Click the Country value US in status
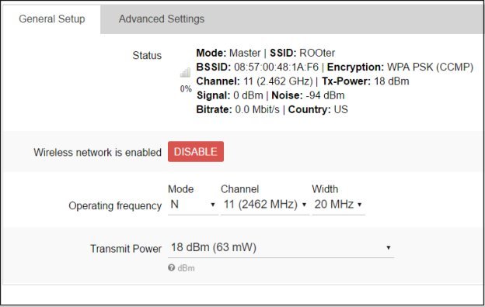Viewport: 485px width, 307px height. pyautogui.click(x=341, y=109)
